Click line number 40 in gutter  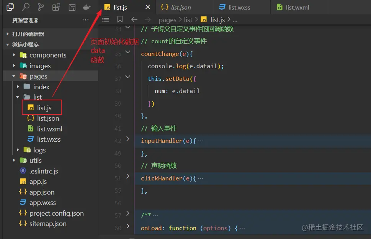tap(118, 116)
